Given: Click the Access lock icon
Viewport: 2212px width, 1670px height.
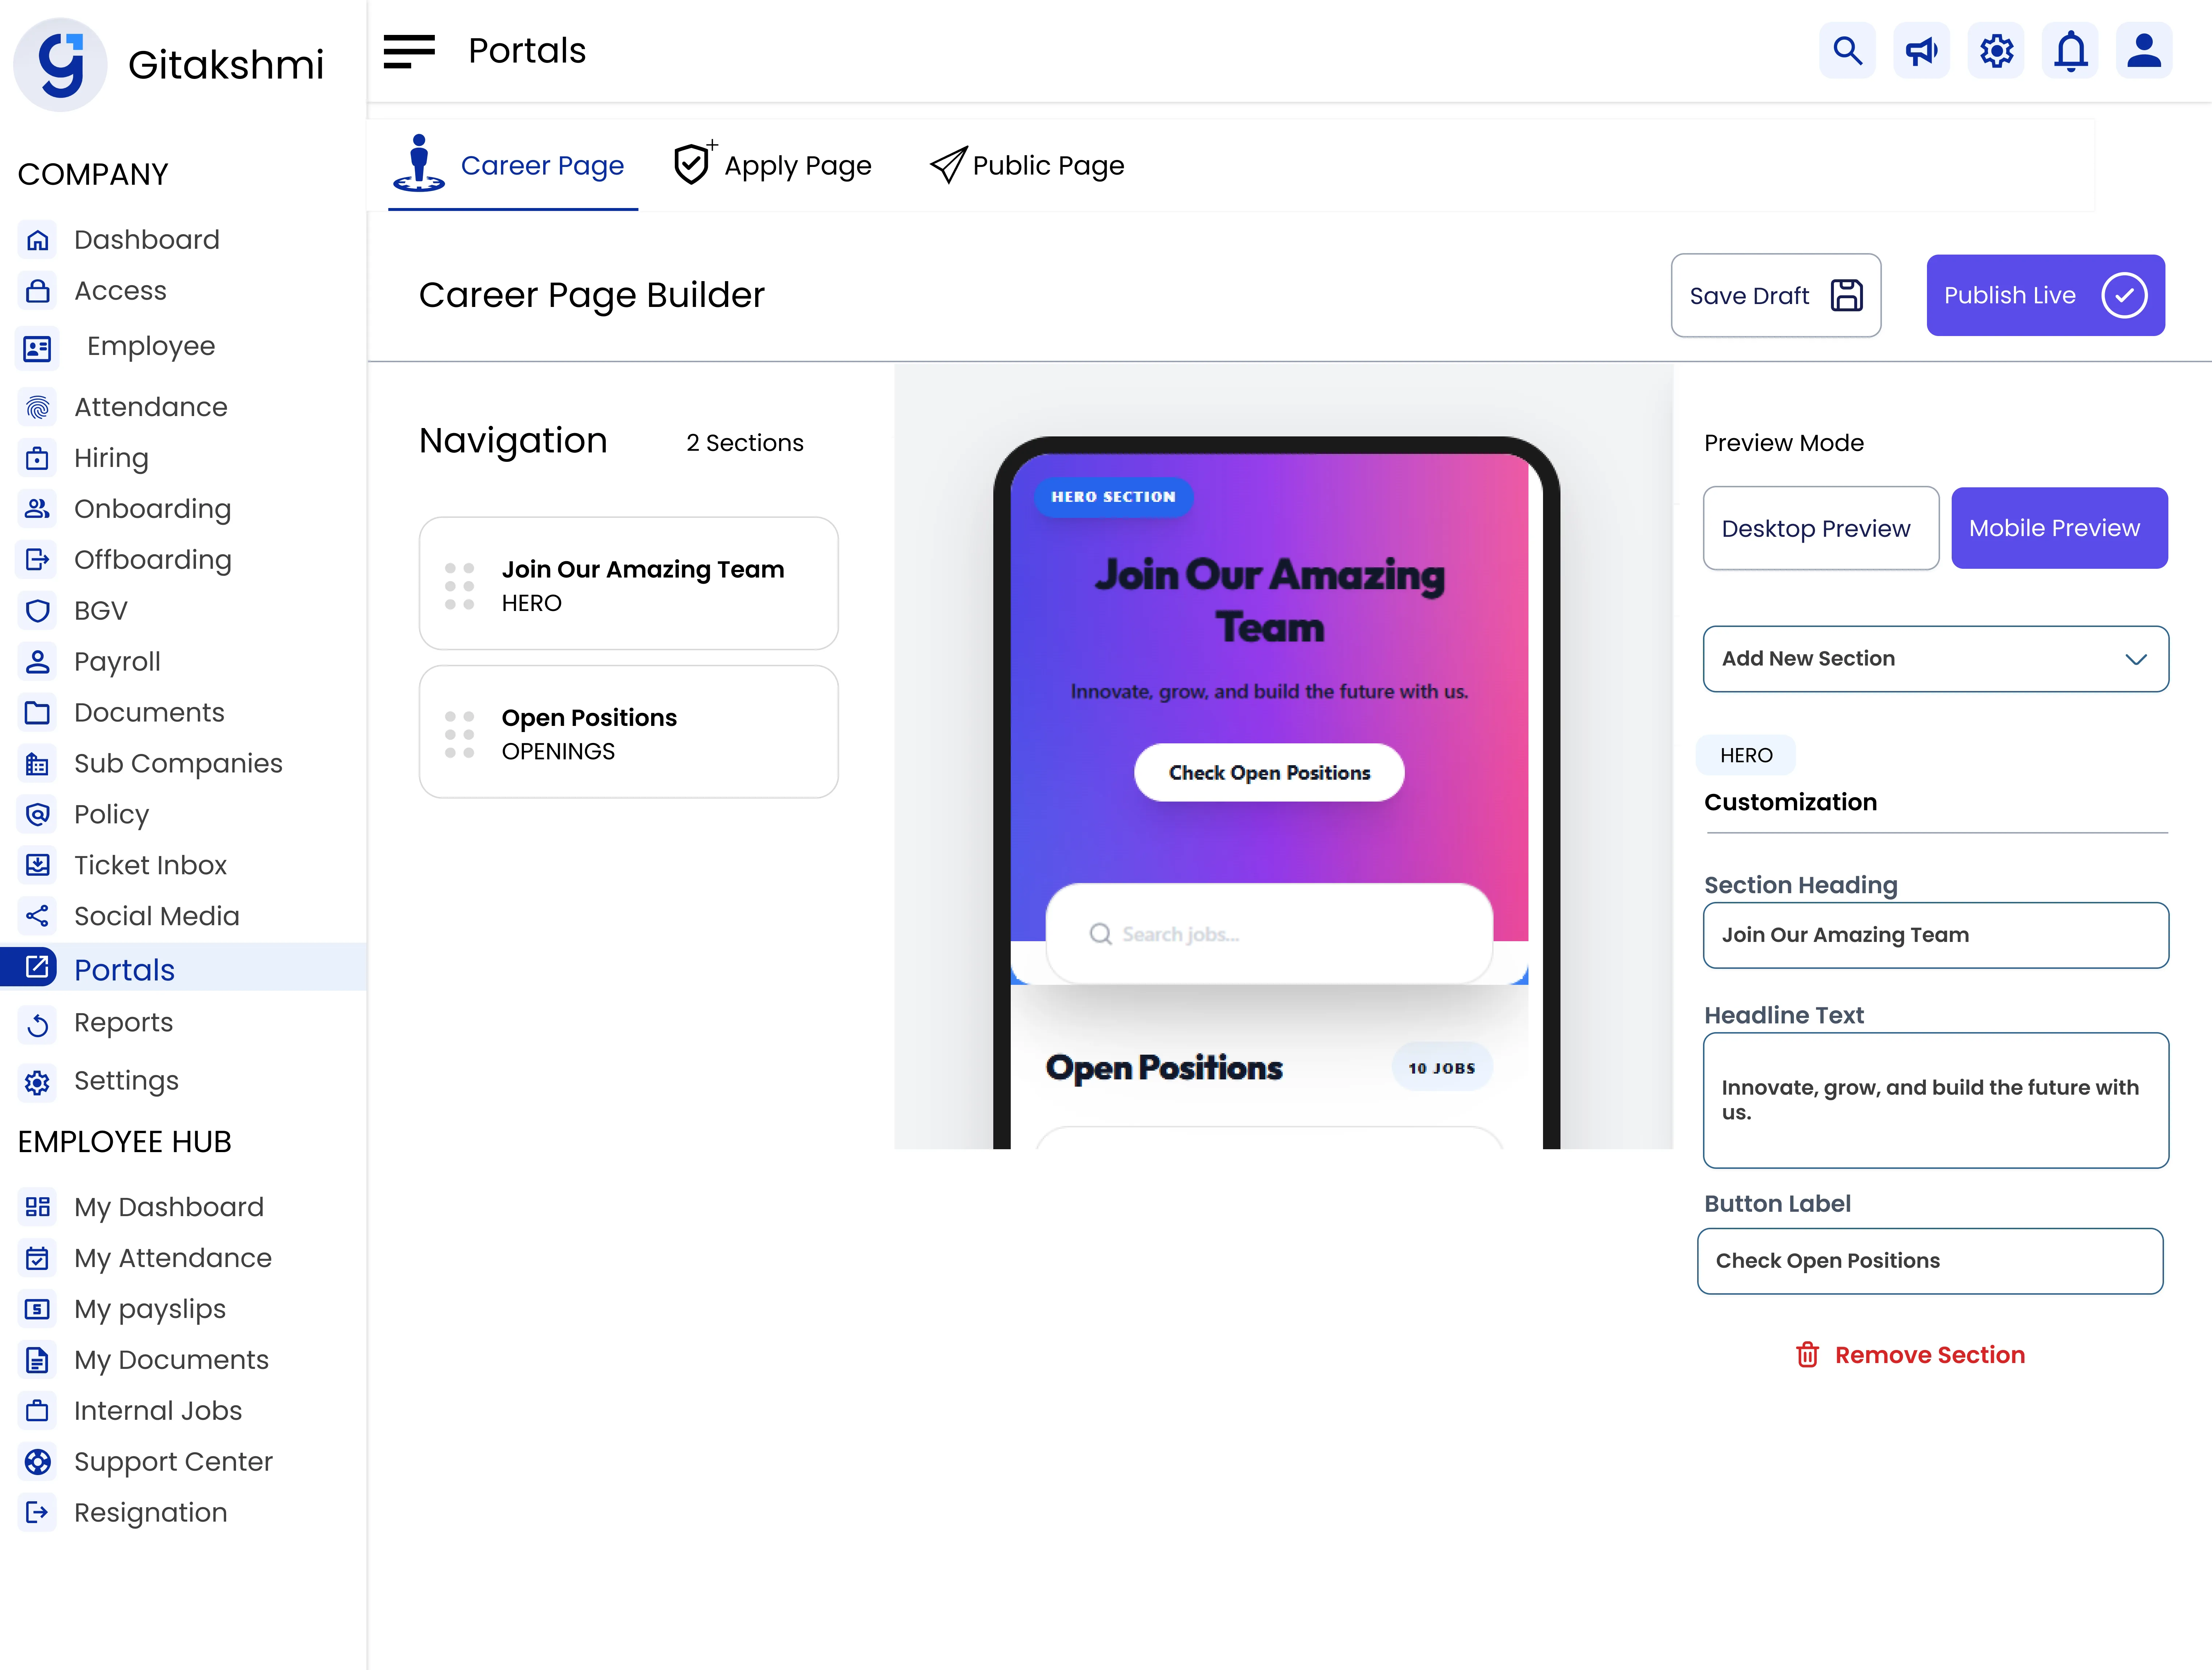Looking at the screenshot, I should [x=37, y=291].
